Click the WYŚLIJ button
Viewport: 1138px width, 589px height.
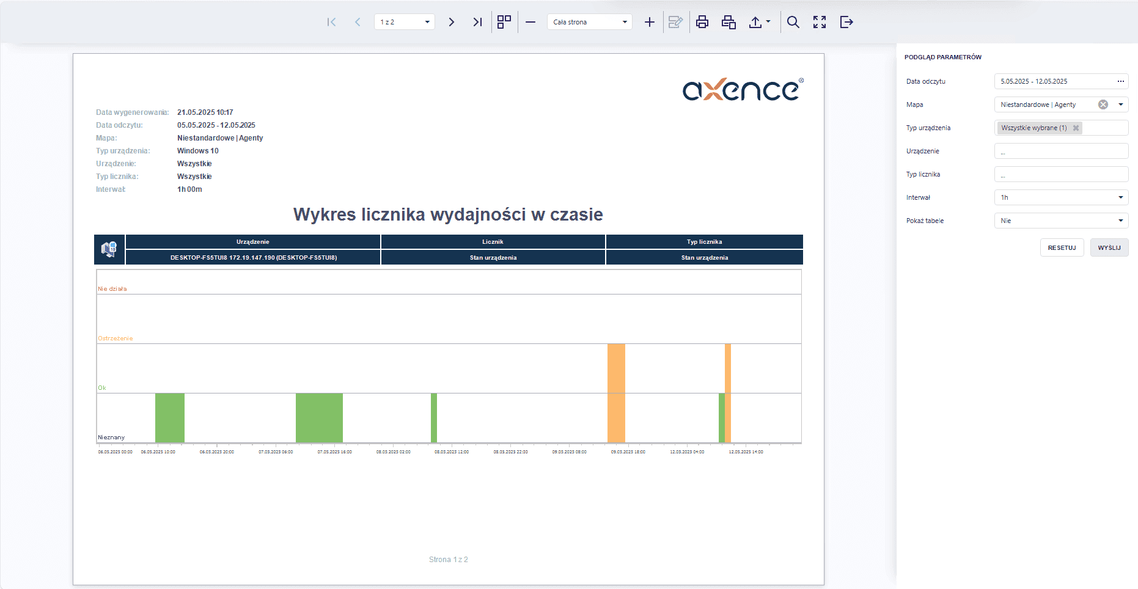click(1109, 247)
